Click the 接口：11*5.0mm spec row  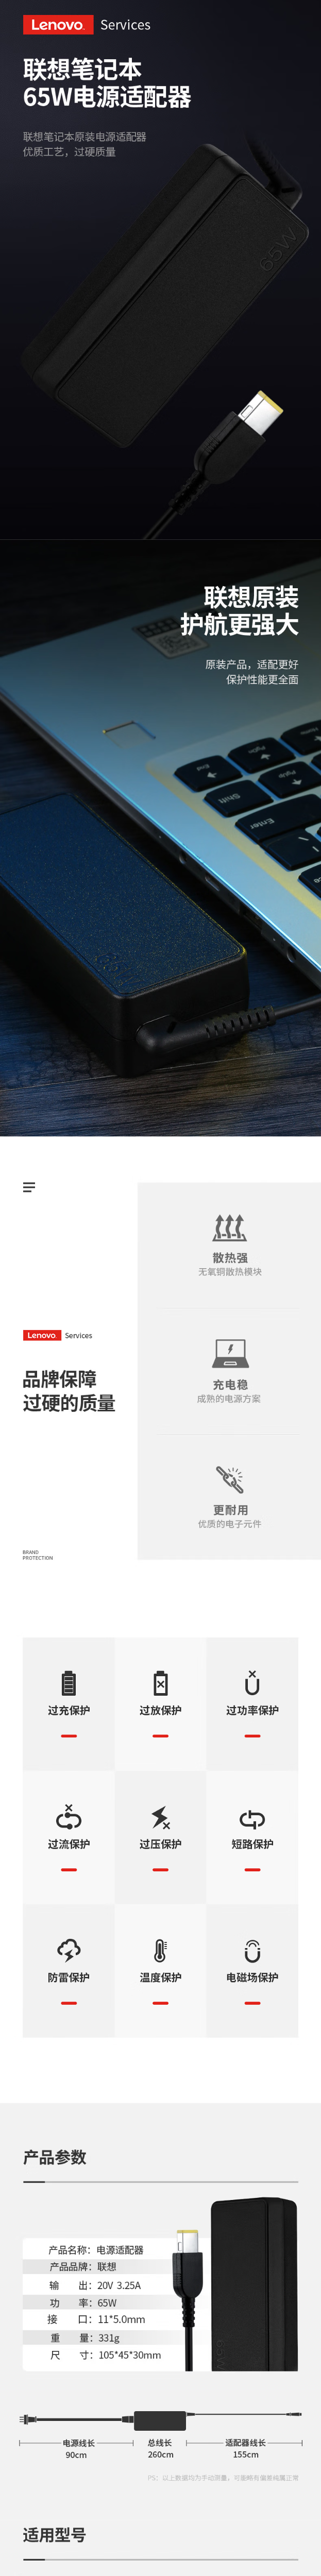tap(97, 2319)
